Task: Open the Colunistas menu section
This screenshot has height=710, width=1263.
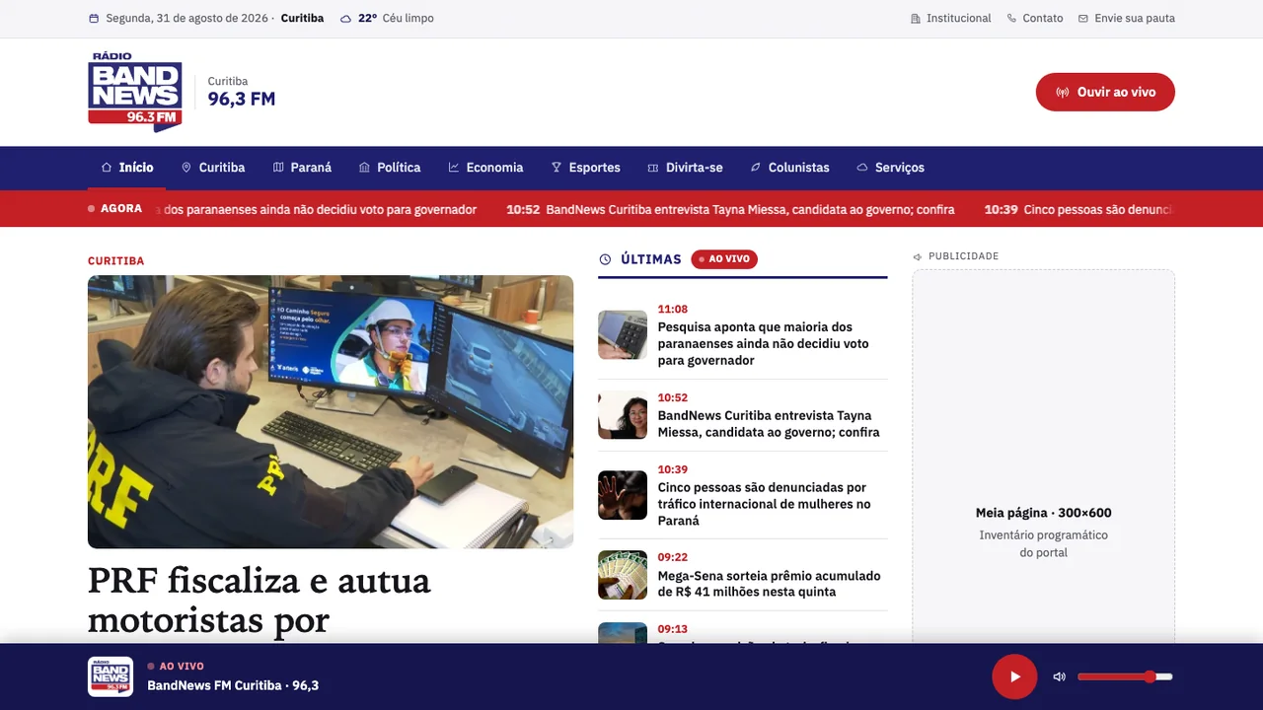Action: (x=789, y=168)
